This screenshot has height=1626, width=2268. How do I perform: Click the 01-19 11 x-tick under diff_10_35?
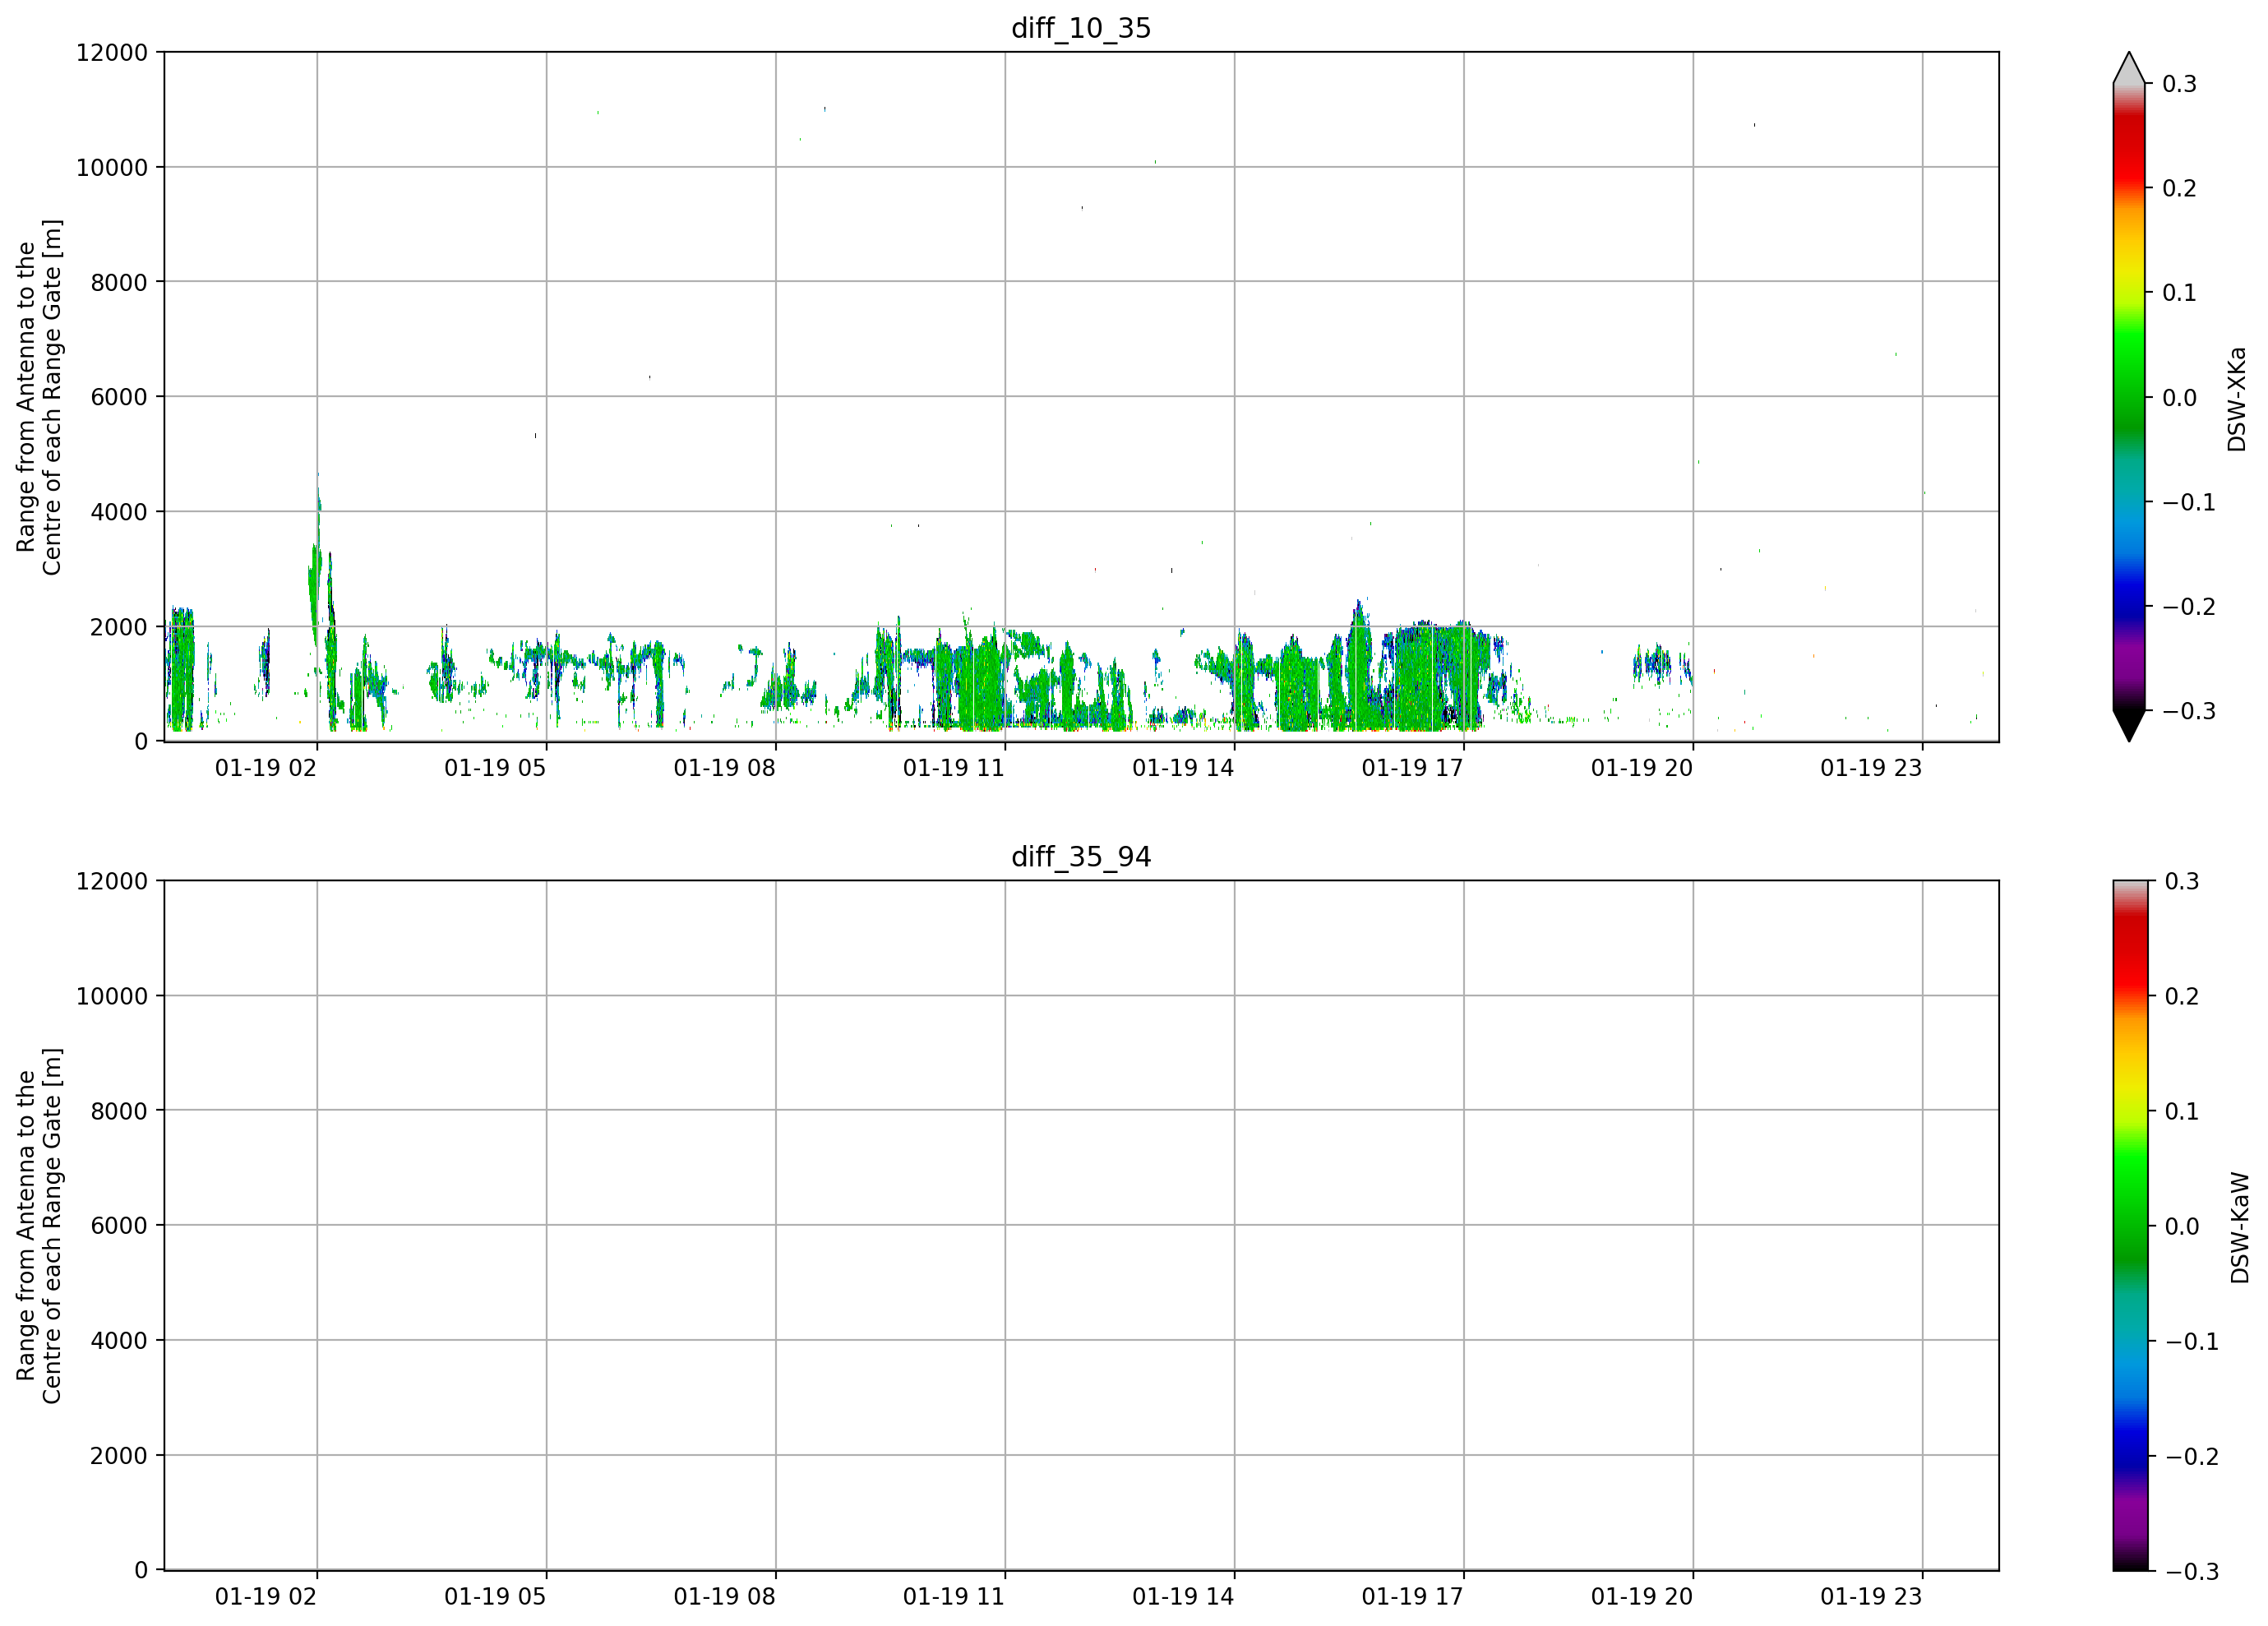[x=954, y=768]
